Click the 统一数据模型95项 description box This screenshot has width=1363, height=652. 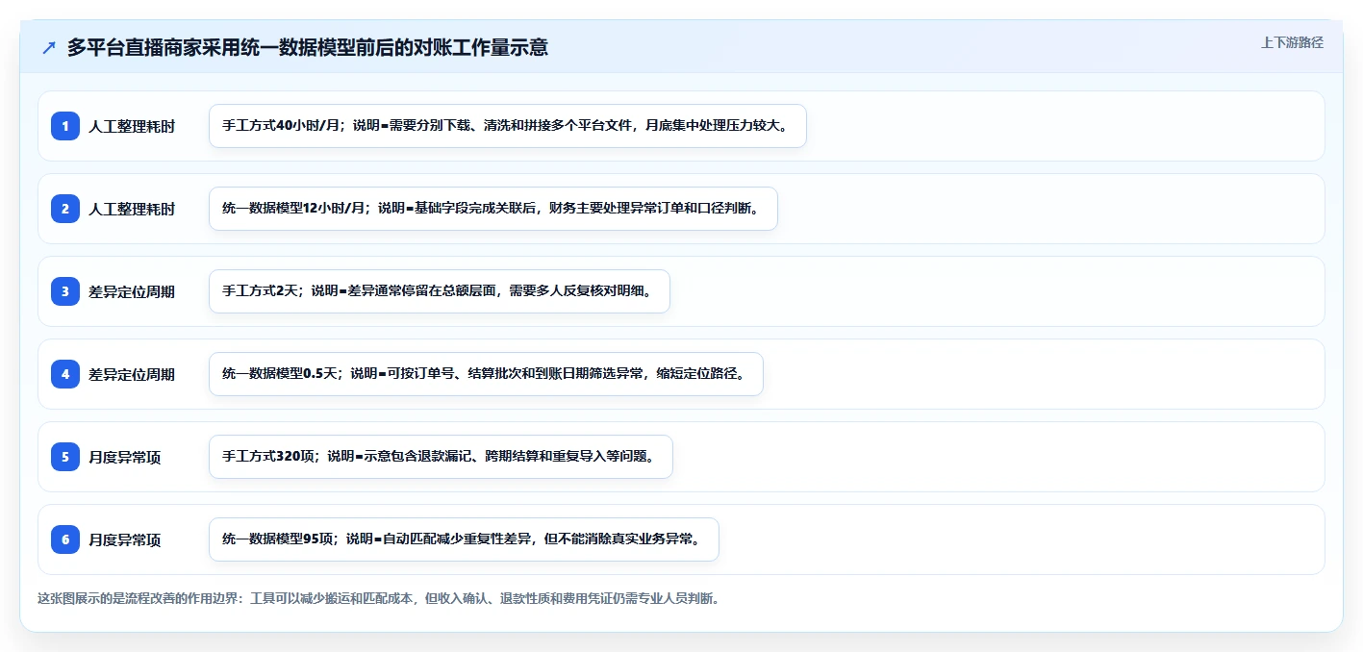click(464, 539)
